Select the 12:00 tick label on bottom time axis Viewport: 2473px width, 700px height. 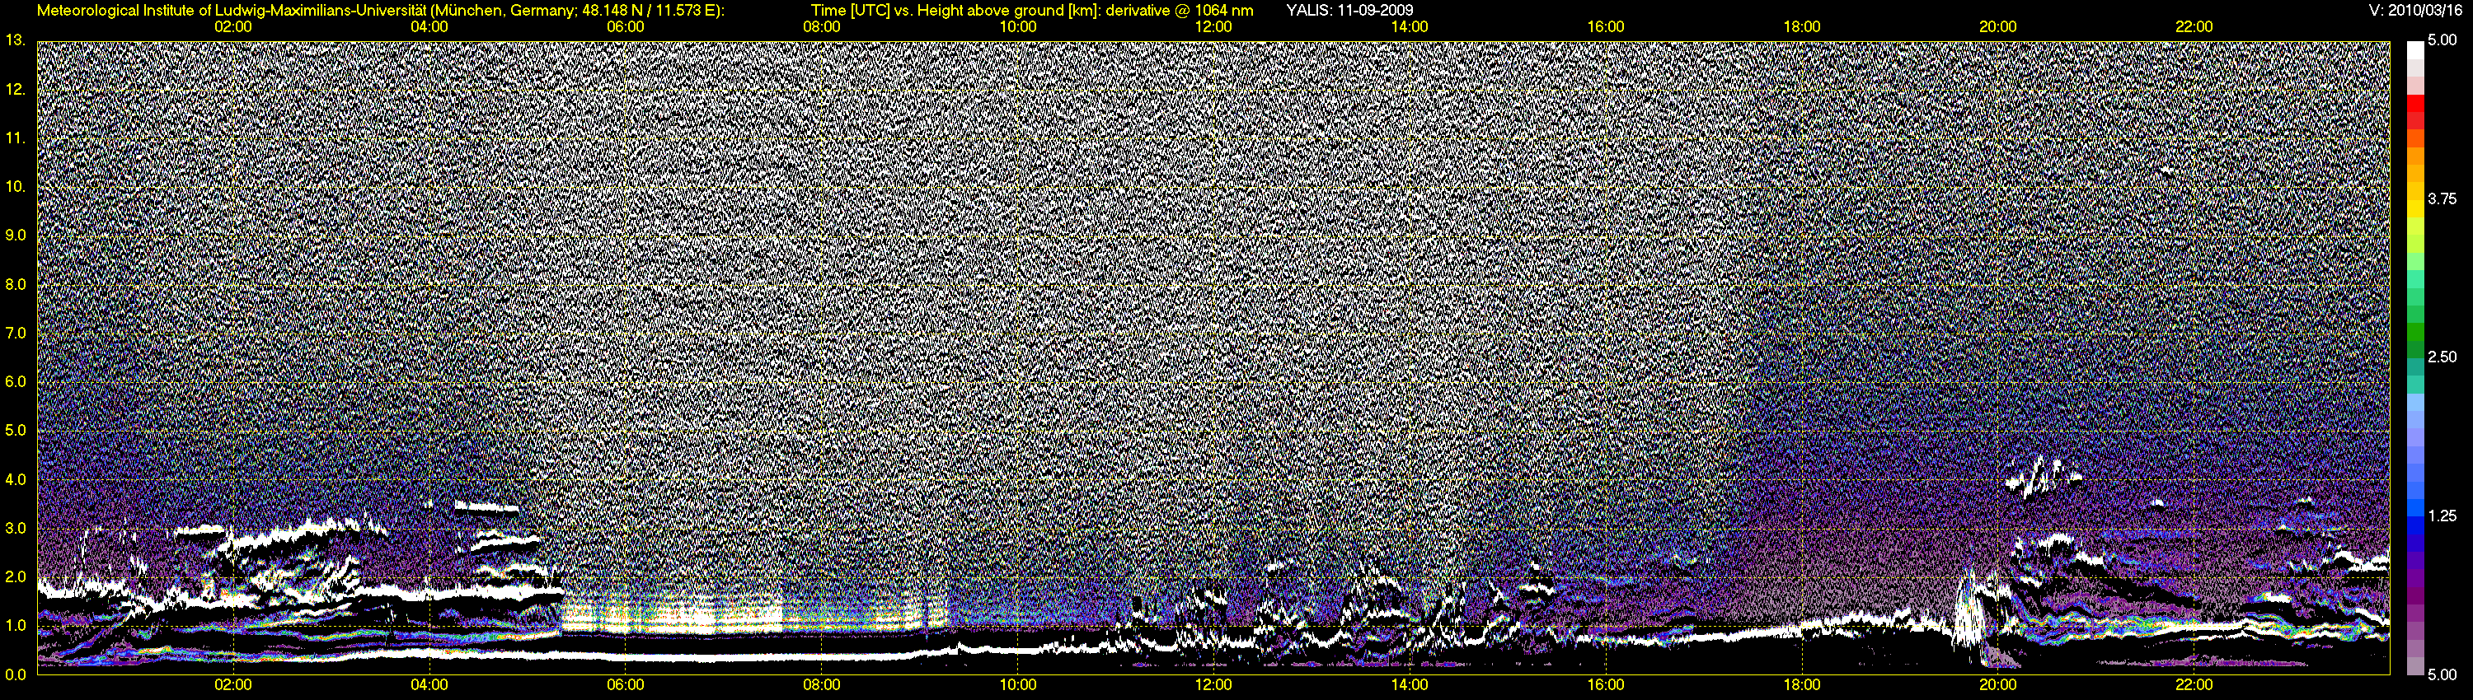1213,684
